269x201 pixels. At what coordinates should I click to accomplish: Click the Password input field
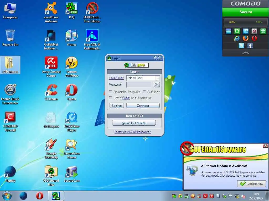[139, 85]
